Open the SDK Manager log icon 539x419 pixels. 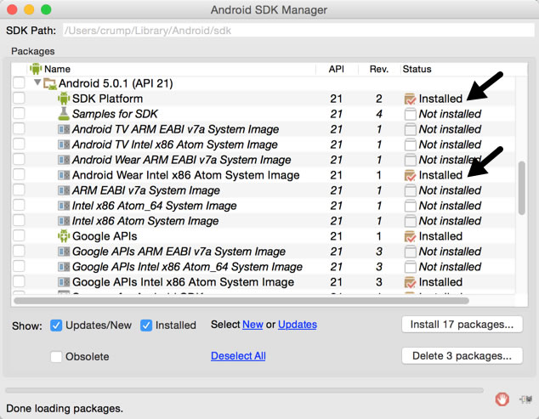[526, 399]
